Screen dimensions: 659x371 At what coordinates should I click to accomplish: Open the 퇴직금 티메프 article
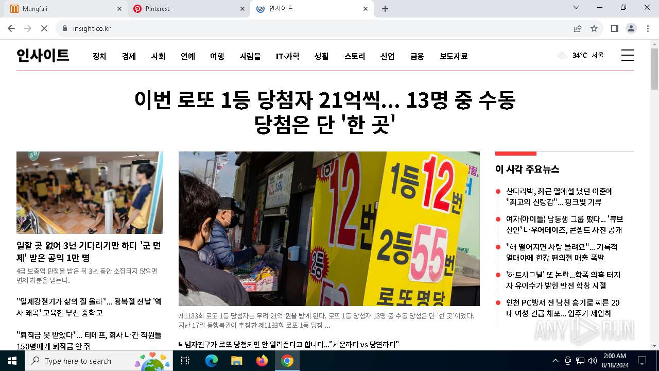(89, 340)
